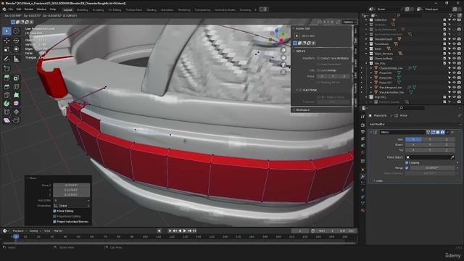
Task: Select the Poly Build tool
Action: 16,95
